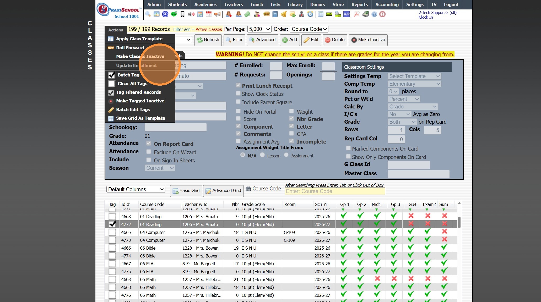Click the Refresh button

[x=208, y=40]
